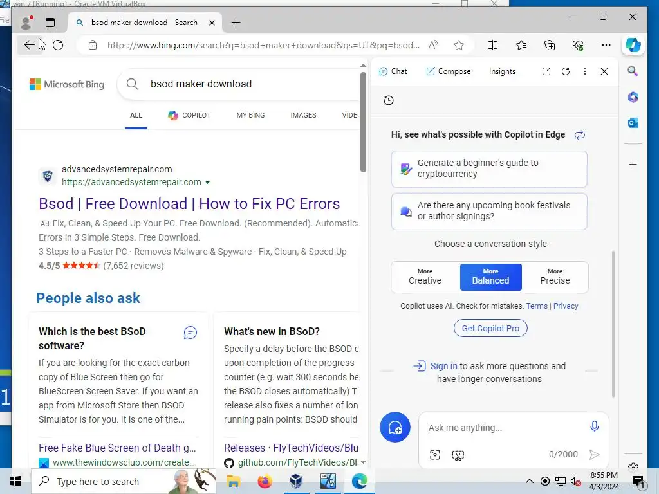Image resolution: width=659 pixels, height=494 pixels.
Task: Open Copilot pane more options
Action: click(x=584, y=71)
